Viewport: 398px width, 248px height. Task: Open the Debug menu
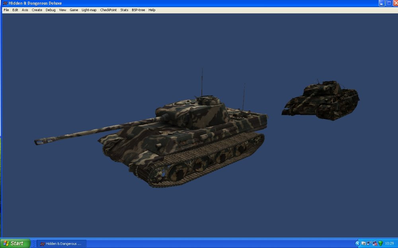[x=51, y=10]
